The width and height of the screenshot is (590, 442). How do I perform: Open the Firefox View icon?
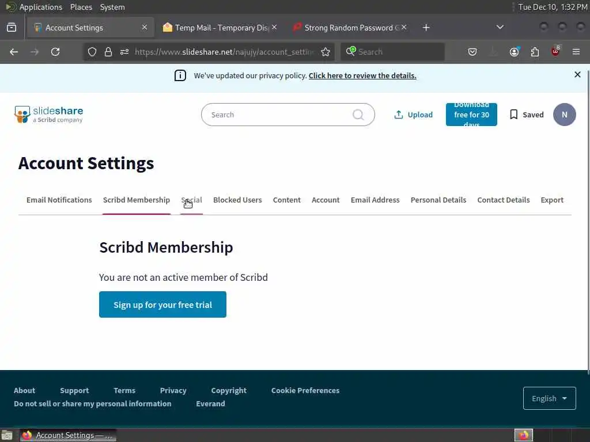(x=12, y=28)
